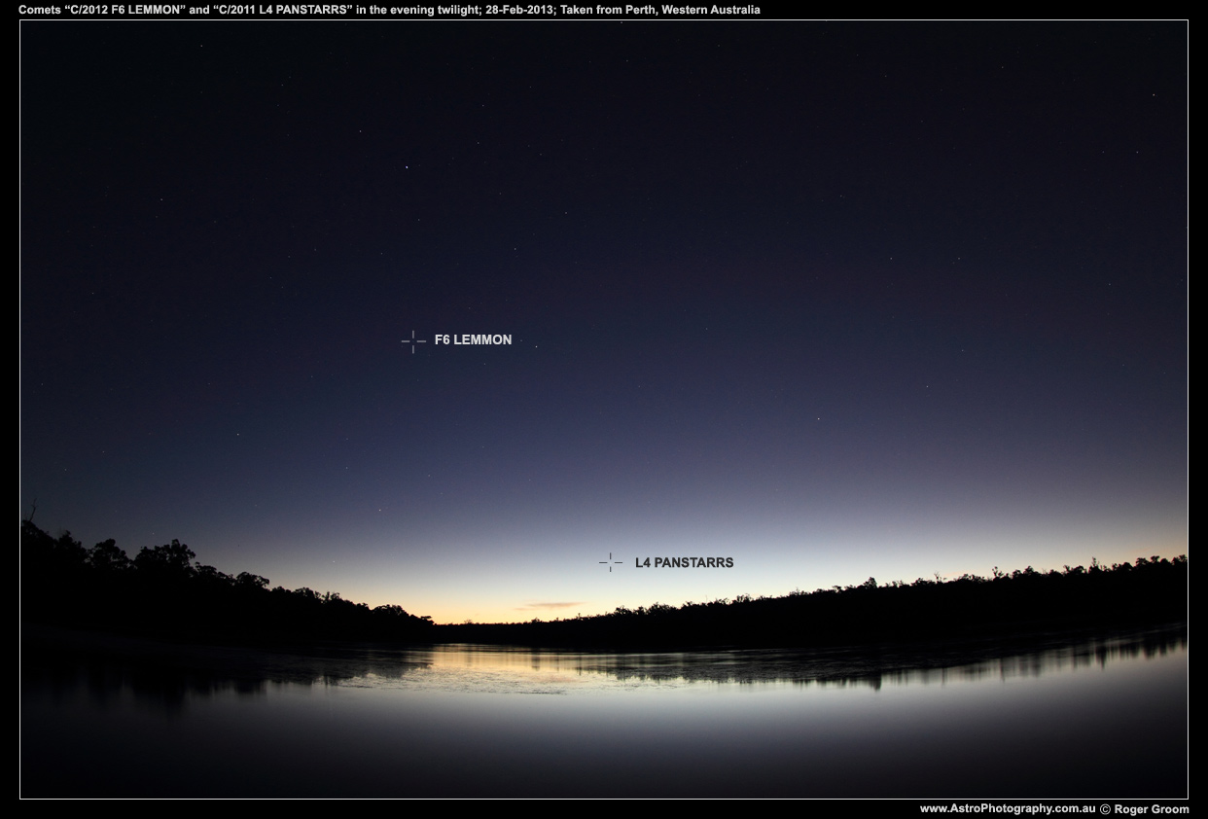Image resolution: width=1208 pixels, height=819 pixels.
Task: Click the F6 LEMMON crosshair marker
Action: point(413,341)
